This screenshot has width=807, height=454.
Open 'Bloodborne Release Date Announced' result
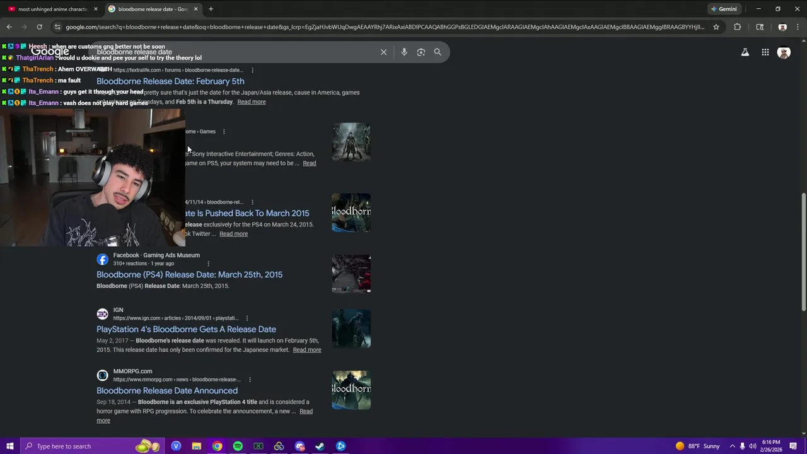click(x=167, y=391)
